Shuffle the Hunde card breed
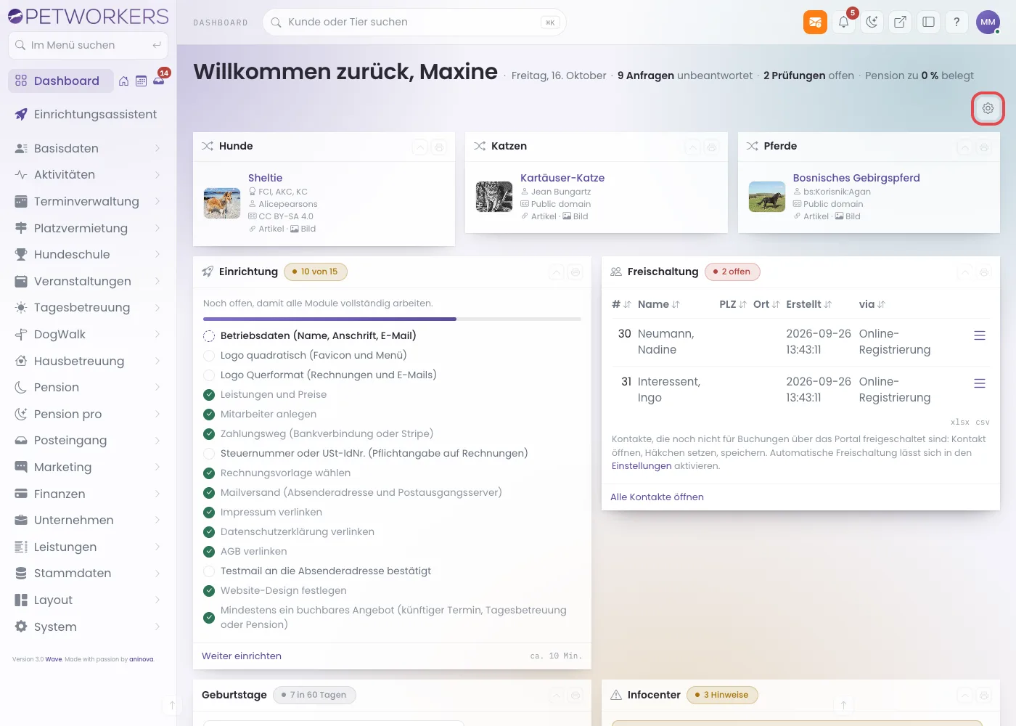 pos(208,146)
